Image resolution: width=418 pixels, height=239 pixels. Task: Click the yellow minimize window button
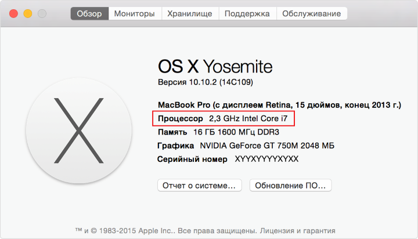(x=28, y=13)
